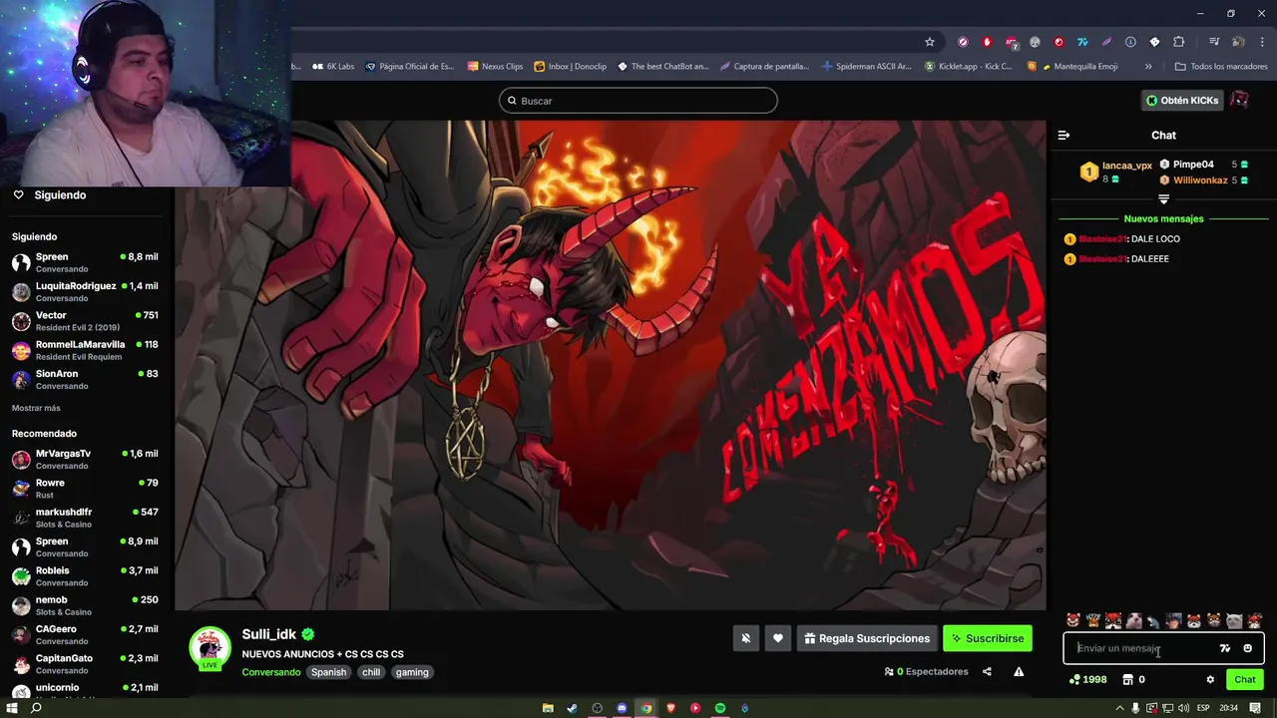This screenshot has height=718, width=1277.
Task: Open the shop icon beside 0
Action: (1127, 680)
